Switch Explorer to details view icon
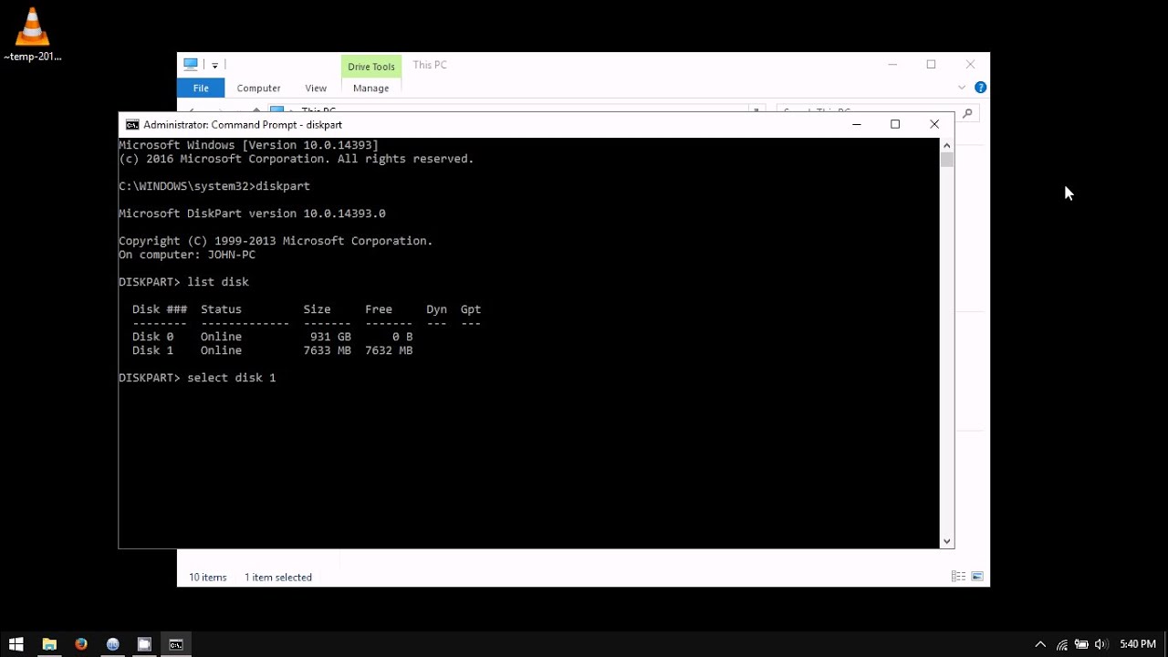This screenshot has height=657, width=1168. pos(958,577)
